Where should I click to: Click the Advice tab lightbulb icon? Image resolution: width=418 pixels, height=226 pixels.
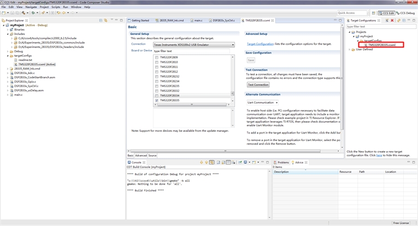tap(293, 162)
